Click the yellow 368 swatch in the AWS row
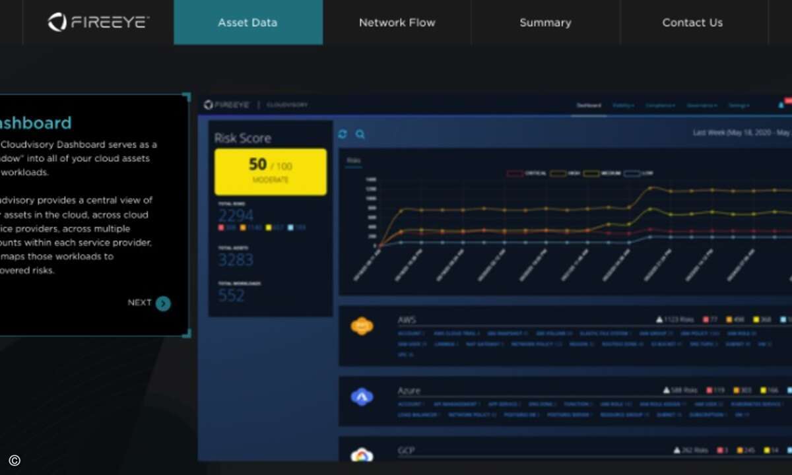The width and height of the screenshot is (792, 475). pos(756,320)
